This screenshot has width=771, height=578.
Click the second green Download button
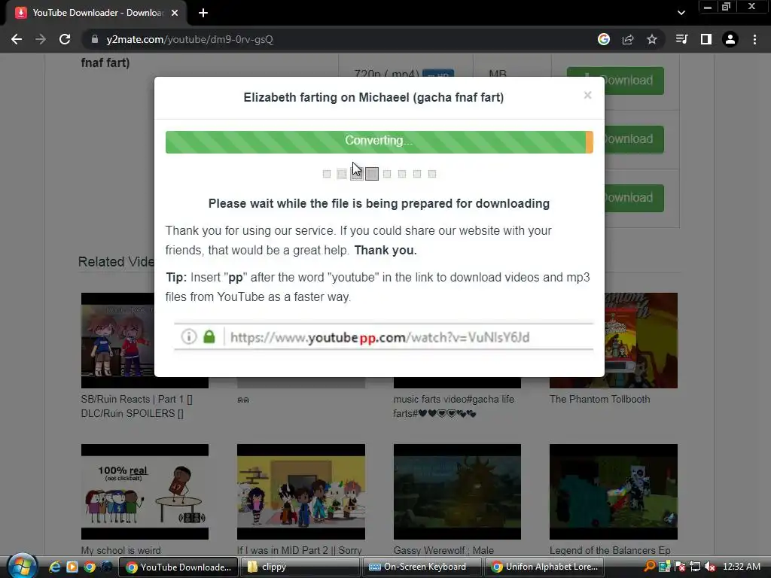point(634,139)
